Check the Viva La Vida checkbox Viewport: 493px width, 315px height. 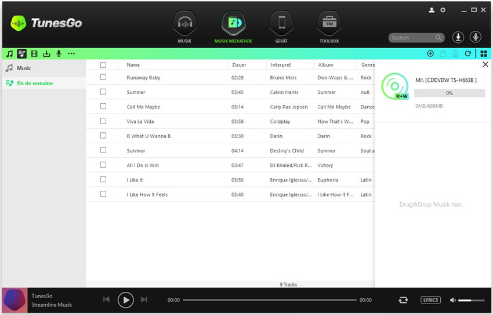103,121
